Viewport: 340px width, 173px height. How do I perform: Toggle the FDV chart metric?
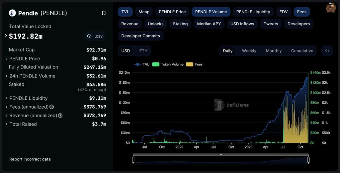[x=284, y=12]
